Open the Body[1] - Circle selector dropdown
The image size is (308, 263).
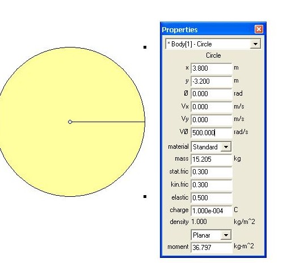255,44
